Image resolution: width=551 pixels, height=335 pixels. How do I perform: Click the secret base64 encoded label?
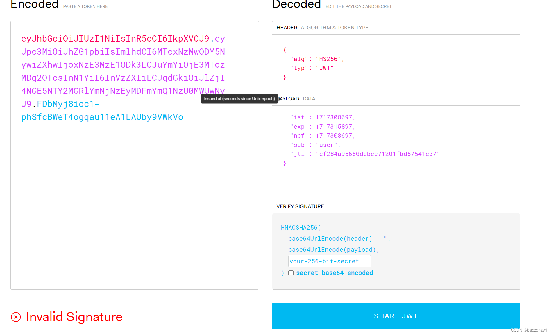point(334,273)
